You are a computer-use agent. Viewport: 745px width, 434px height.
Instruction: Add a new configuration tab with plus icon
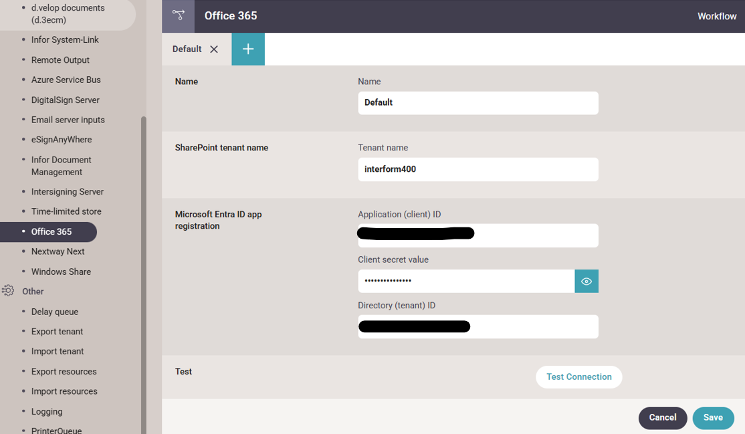[x=248, y=49]
